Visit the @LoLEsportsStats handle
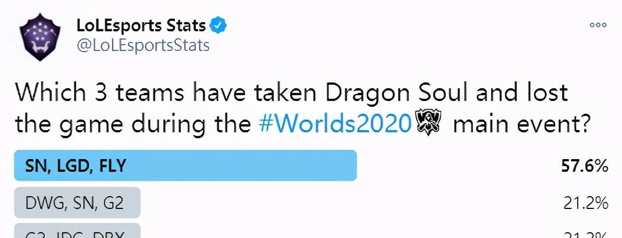This screenshot has height=238, width=622. [143, 45]
